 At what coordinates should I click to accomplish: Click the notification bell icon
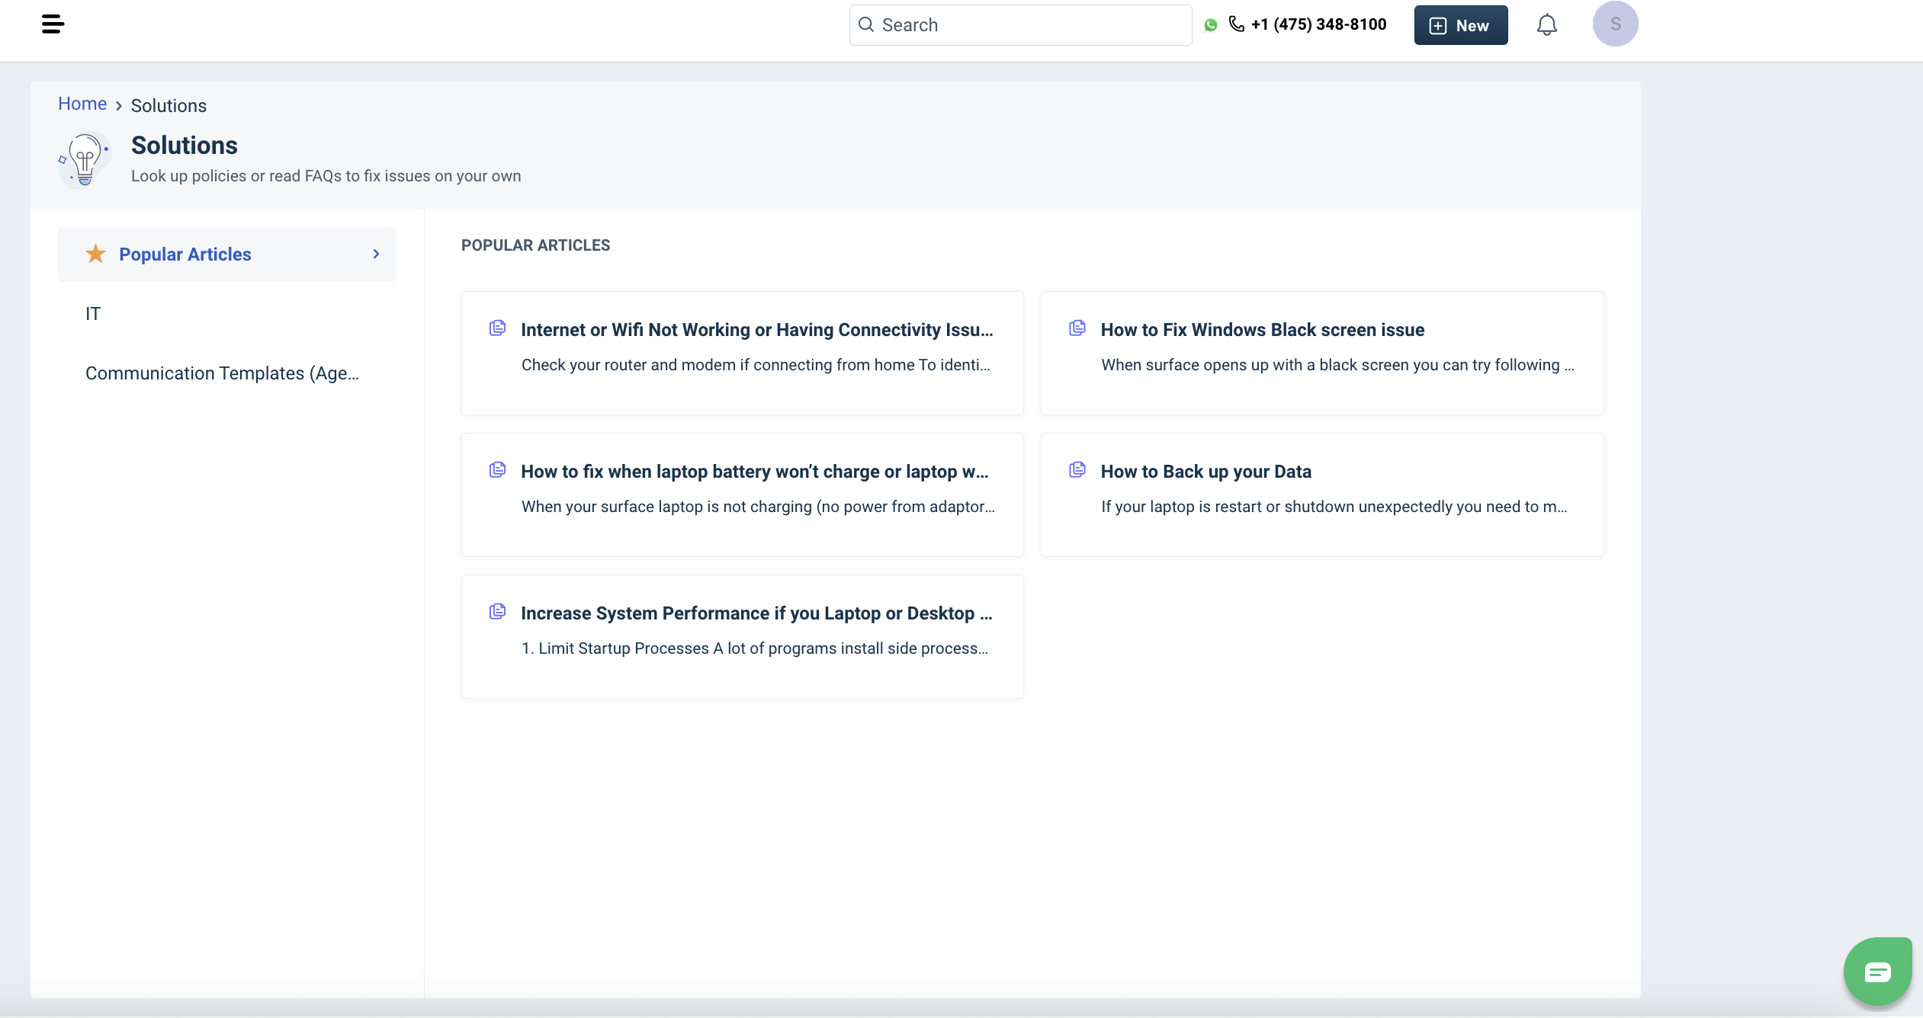coord(1546,25)
